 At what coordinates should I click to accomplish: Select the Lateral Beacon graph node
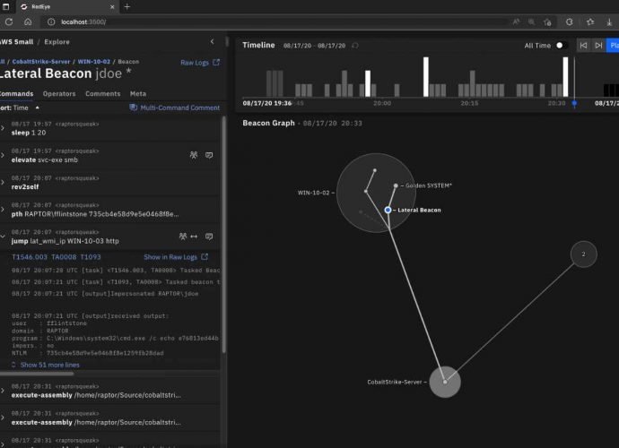pyautogui.click(x=388, y=210)
